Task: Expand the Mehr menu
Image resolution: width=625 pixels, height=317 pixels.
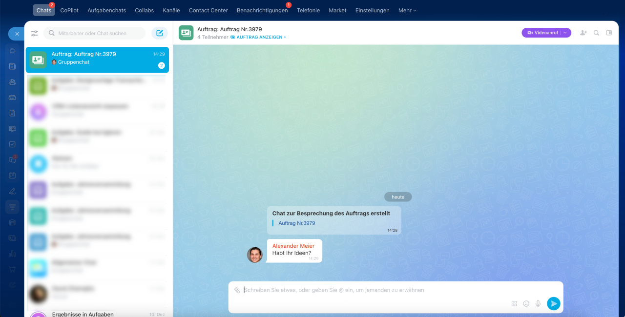Action: point(407,10)
